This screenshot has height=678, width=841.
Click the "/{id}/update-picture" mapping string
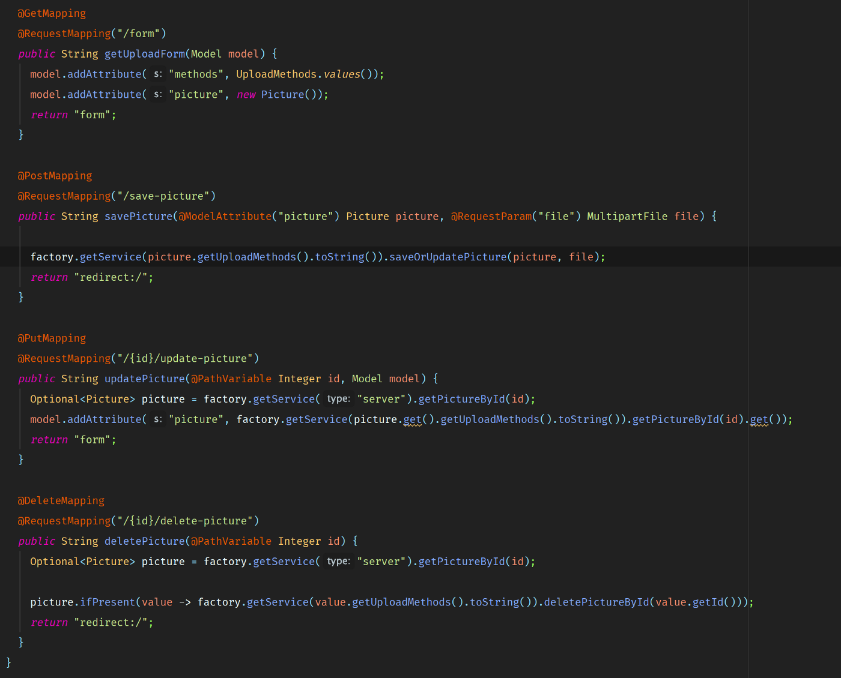(185, 359)
